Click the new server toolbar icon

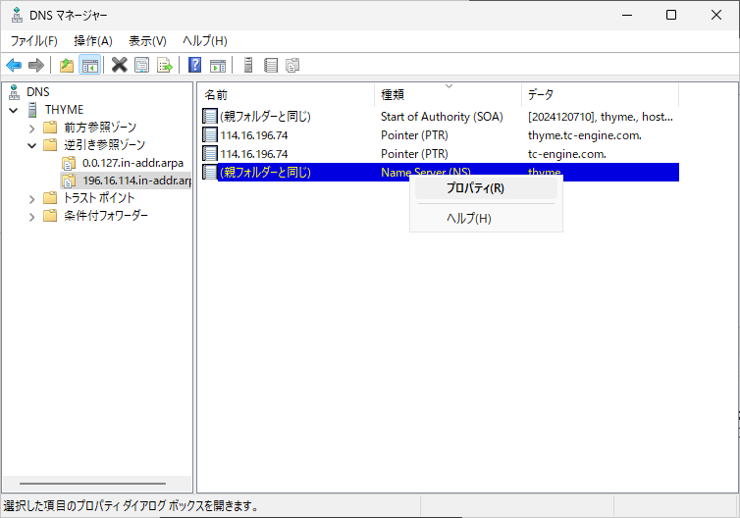[248, 65]
